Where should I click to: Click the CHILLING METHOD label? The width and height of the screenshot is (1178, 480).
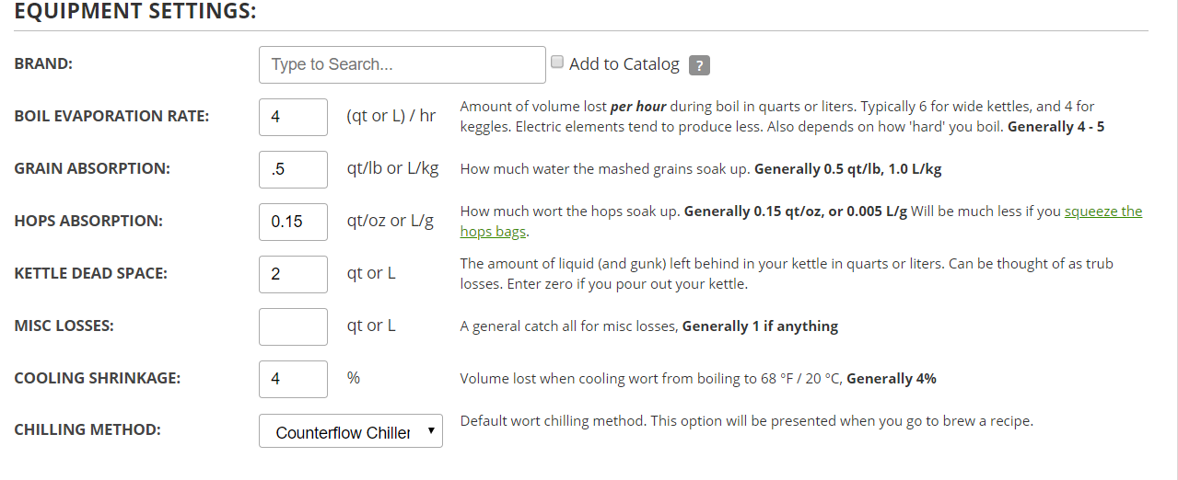87,429
